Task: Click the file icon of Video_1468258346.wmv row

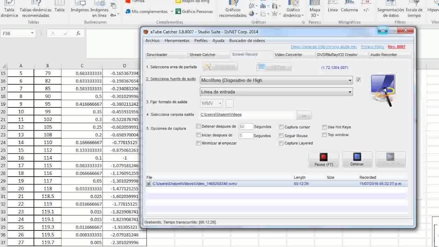Action: (149, 184)
